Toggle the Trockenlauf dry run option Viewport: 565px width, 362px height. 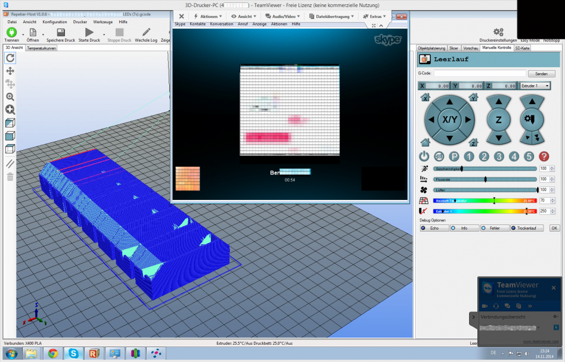pyautogui.click(x=527, y=228)
